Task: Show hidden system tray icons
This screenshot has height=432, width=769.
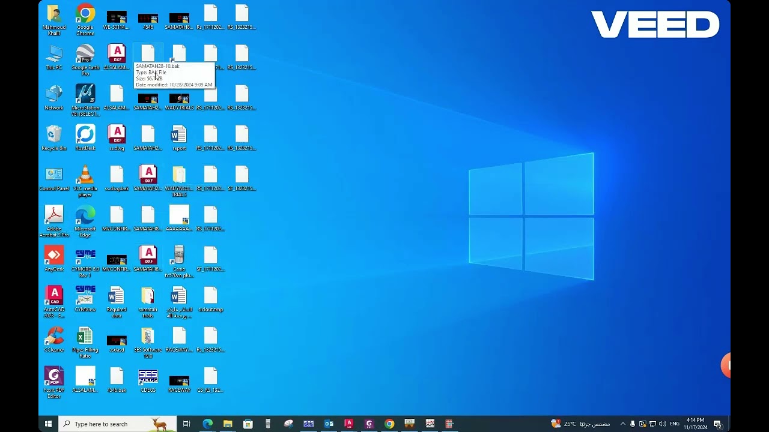Action: click(x=622, y=424)
